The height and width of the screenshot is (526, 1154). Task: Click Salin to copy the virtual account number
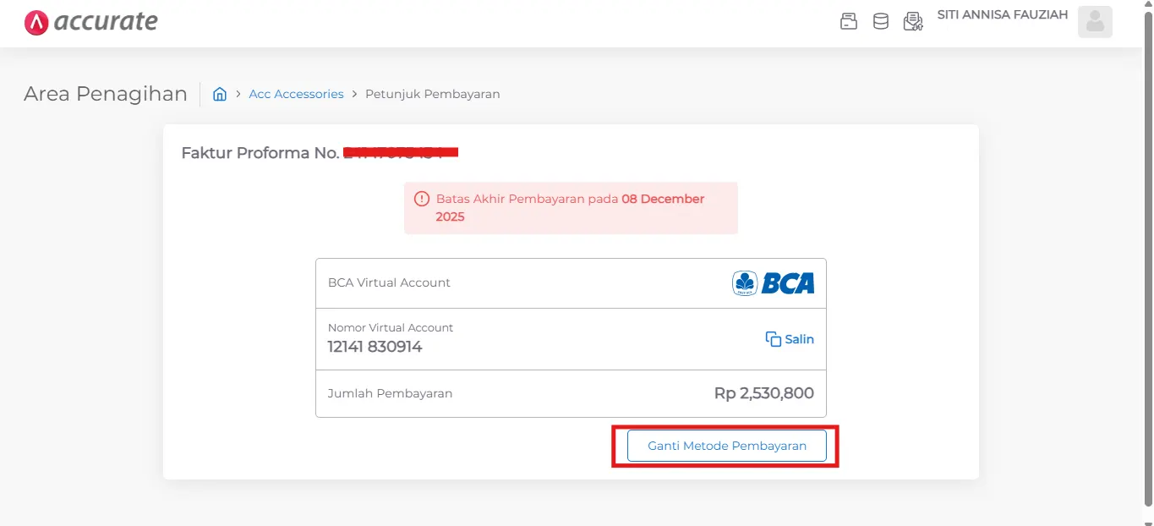(x=797, y=338)
